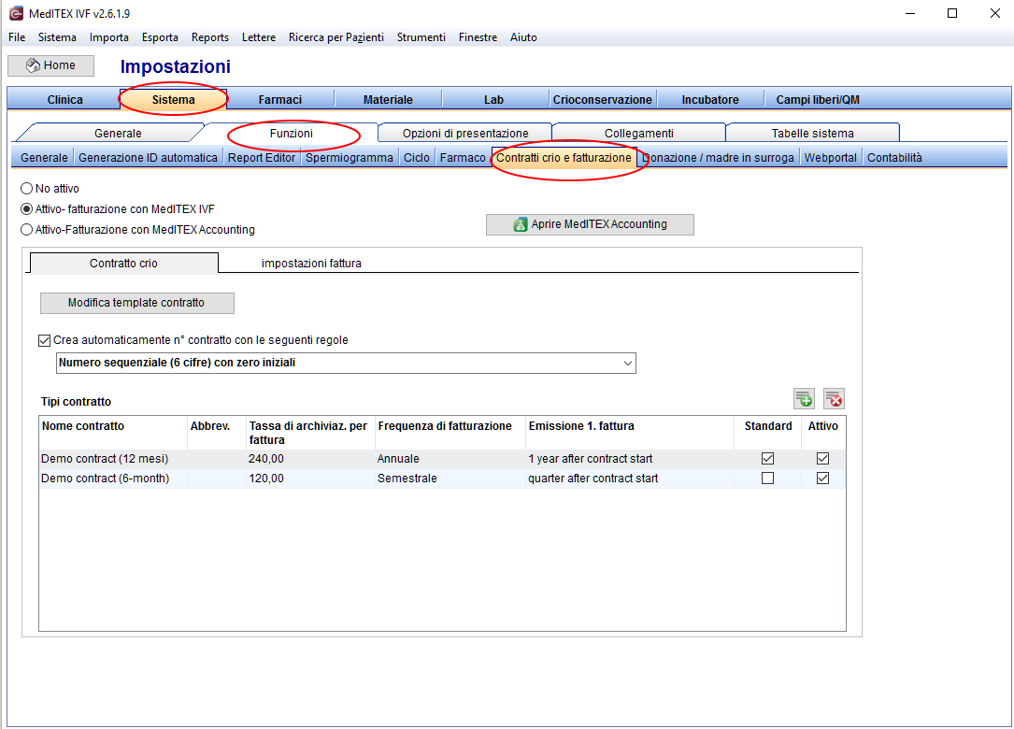Select the Contratto crio inner tab

point(123,264)
